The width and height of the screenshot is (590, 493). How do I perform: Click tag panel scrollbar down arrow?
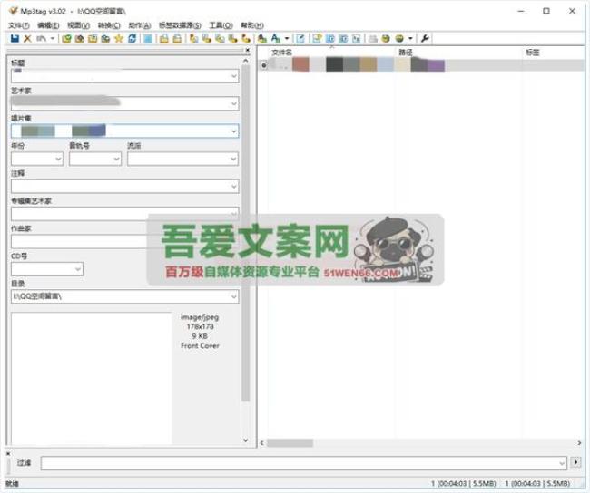pos(245,440)
